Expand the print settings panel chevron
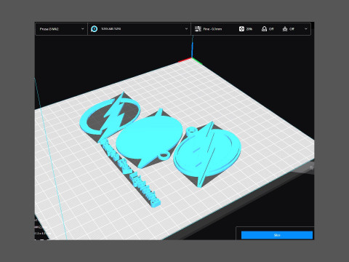The height and width of the screenshot is (262, 349). 306,29
